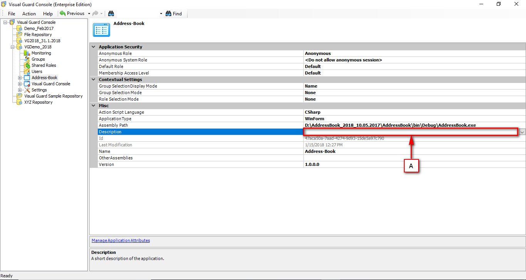Click the Monitoring chart icon
The width and height of the screenshot is (526, 280).
27,53
